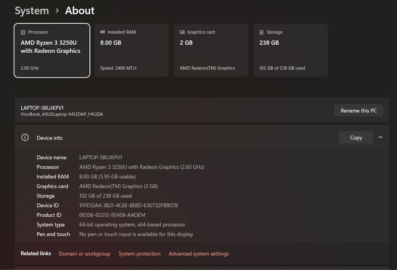The image size is (397, 270).
Task: Click the About page title
Action: (x=80, y=11)
